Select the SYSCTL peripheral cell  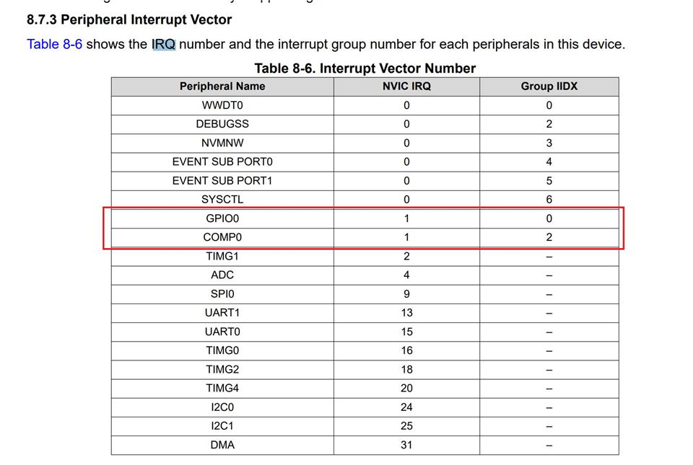coord(222,200)
